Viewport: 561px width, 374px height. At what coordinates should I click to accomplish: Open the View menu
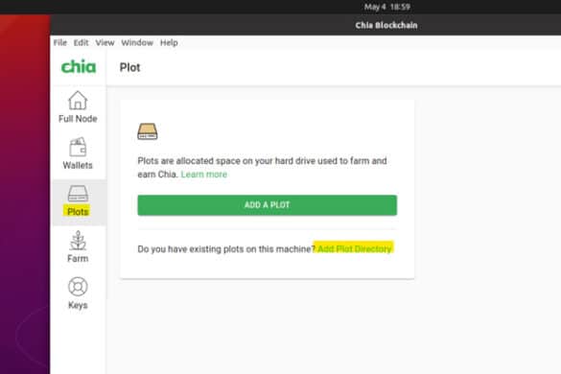pos(105,42)
